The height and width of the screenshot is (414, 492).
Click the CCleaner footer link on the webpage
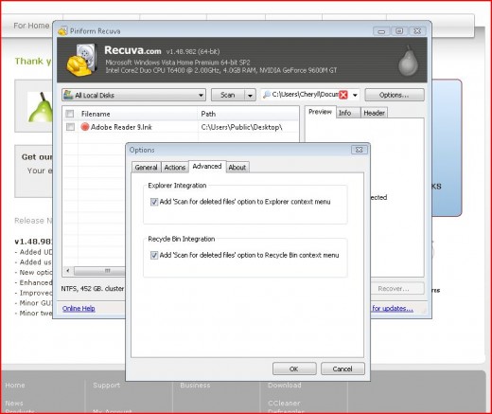point(284,404)
